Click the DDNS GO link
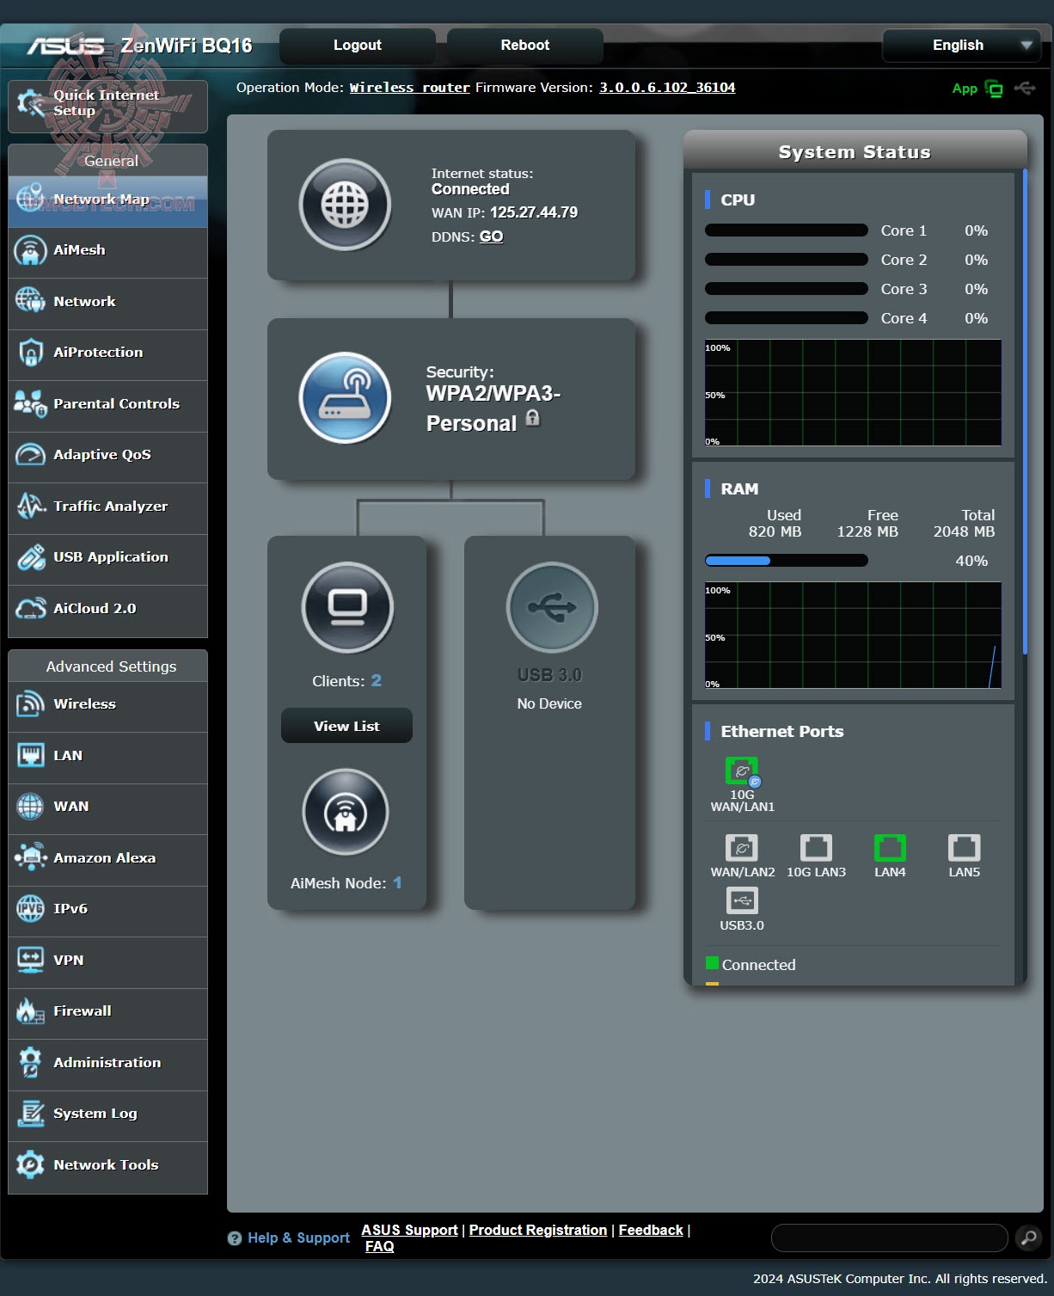The width and height of the screenshot is (1054, 1296). pos(490,236)
